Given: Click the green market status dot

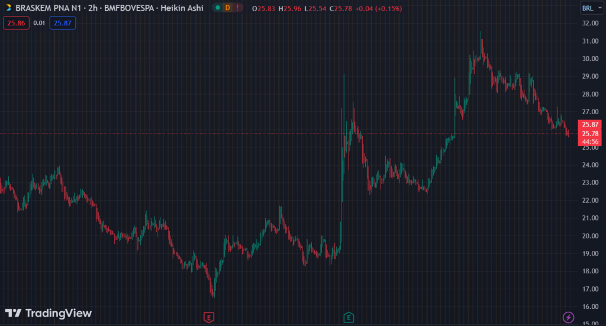Looking at the screenshot, I should click(218, 8).
